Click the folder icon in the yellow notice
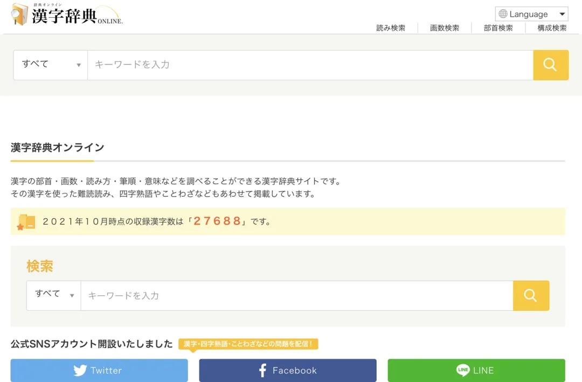 (x=26, y=221)
